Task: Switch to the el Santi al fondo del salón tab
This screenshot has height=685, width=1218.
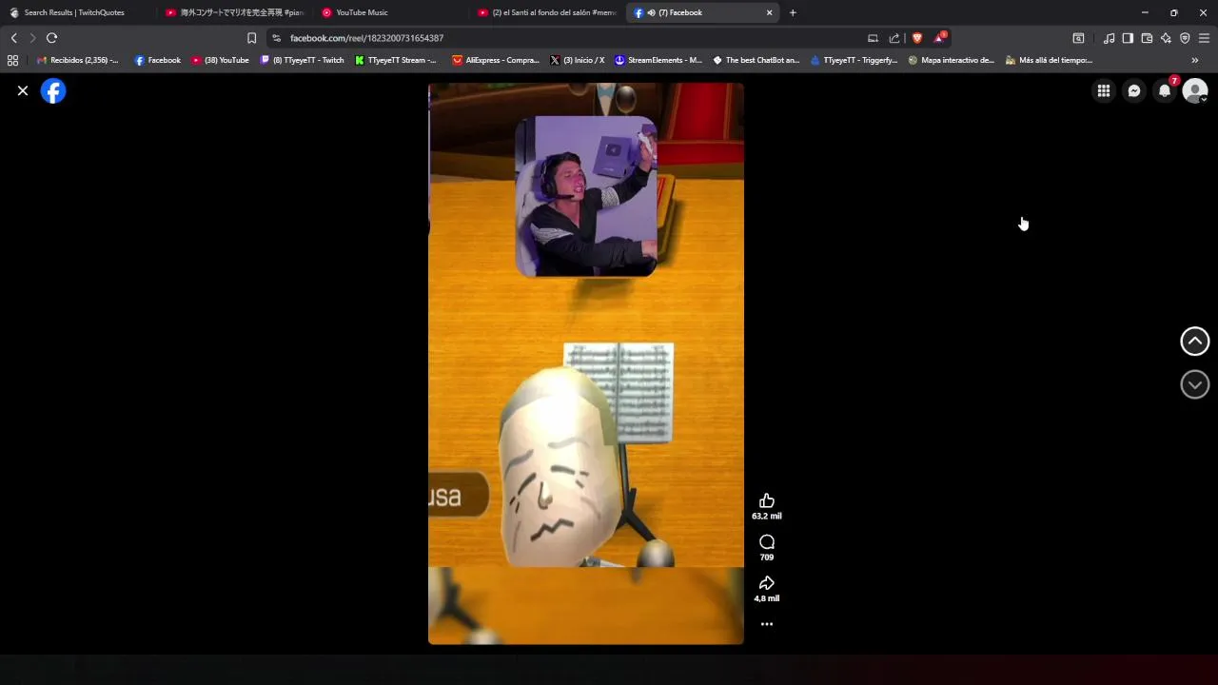Action: click(x=547, y=12)
